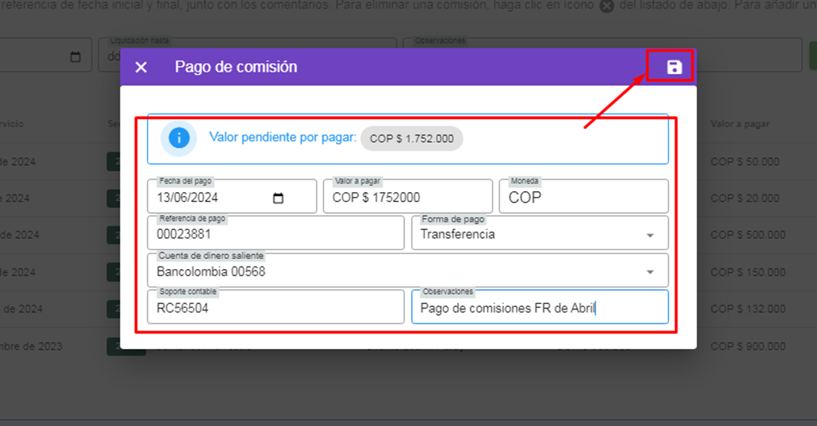Open the calendar icon in the background date filter
The image size is (817, 426).
[x=75, y=58]
